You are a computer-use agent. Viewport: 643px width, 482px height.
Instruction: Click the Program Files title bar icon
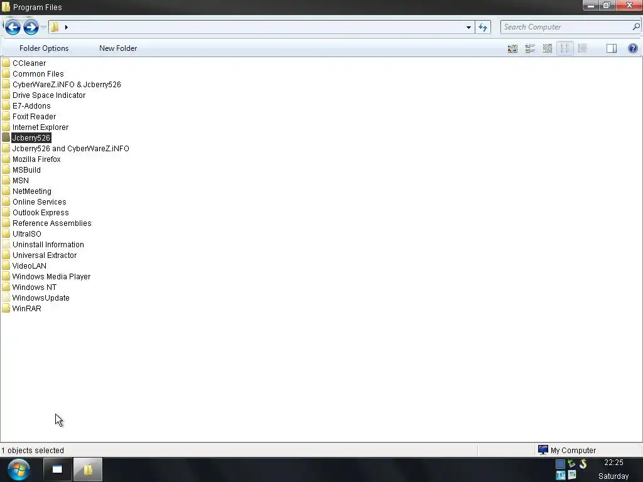pyautogui.click(x=6, y=7)
